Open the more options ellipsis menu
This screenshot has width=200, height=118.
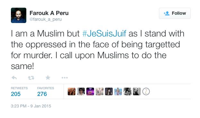(x=65, y=78)
